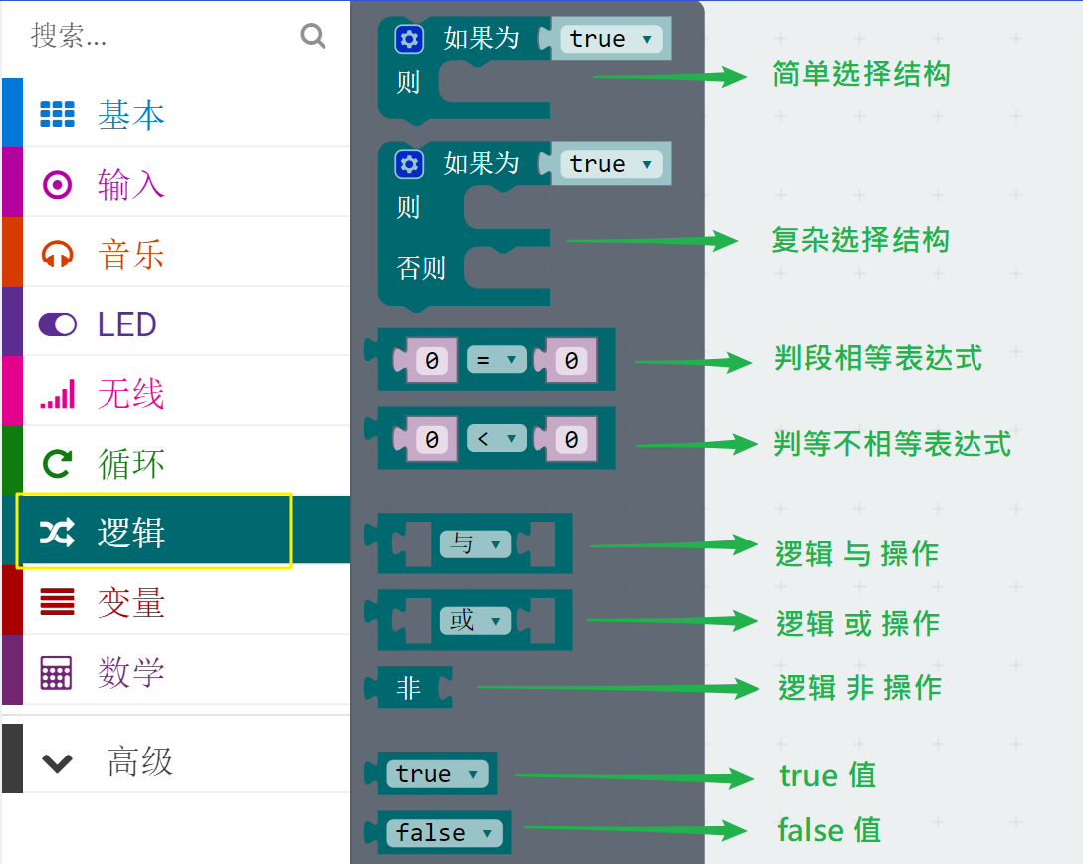The width and height of the screenshot is (1083, 864).
Task: Click the 高级 advanced label
Action: point(140,761)
